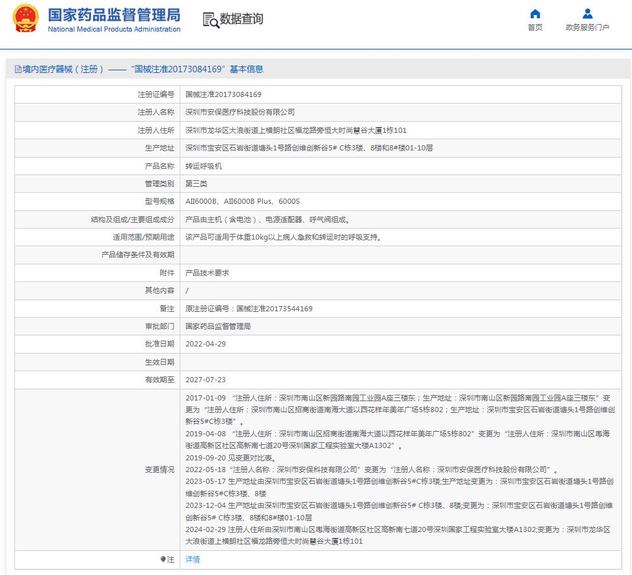Click the 政务服务门户 person icon
The height and width of the screenshot is (575, 632).
pos(587,13)
